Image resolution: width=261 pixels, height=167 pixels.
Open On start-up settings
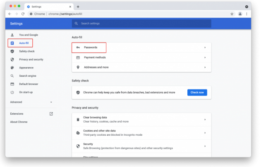[x=26, y=92]
